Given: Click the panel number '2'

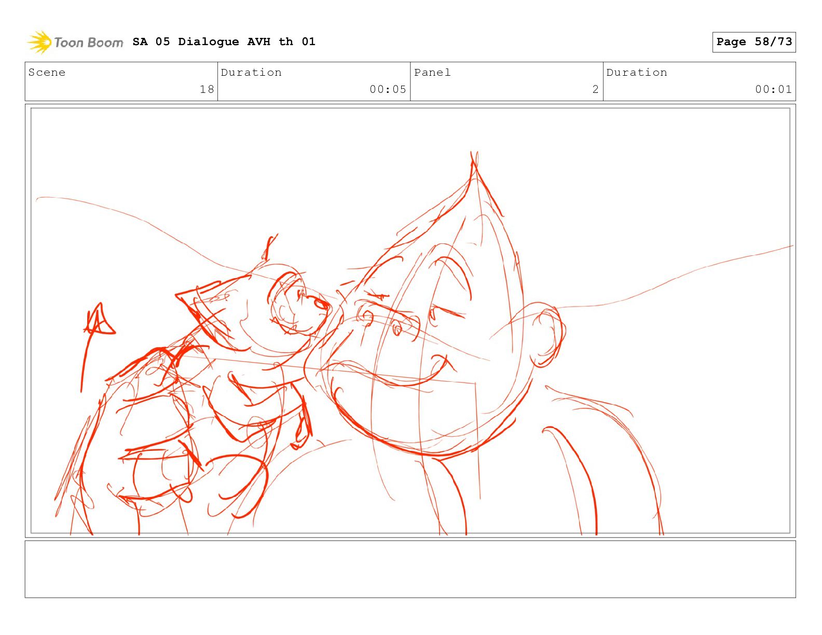Looking at the screenshot, I should 596,89.
